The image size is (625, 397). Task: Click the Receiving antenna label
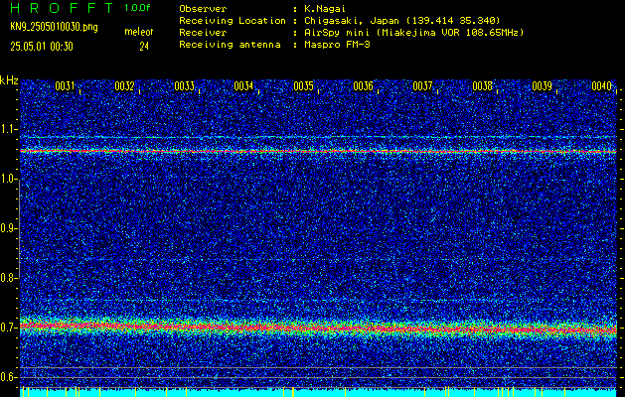pos(230,45)
